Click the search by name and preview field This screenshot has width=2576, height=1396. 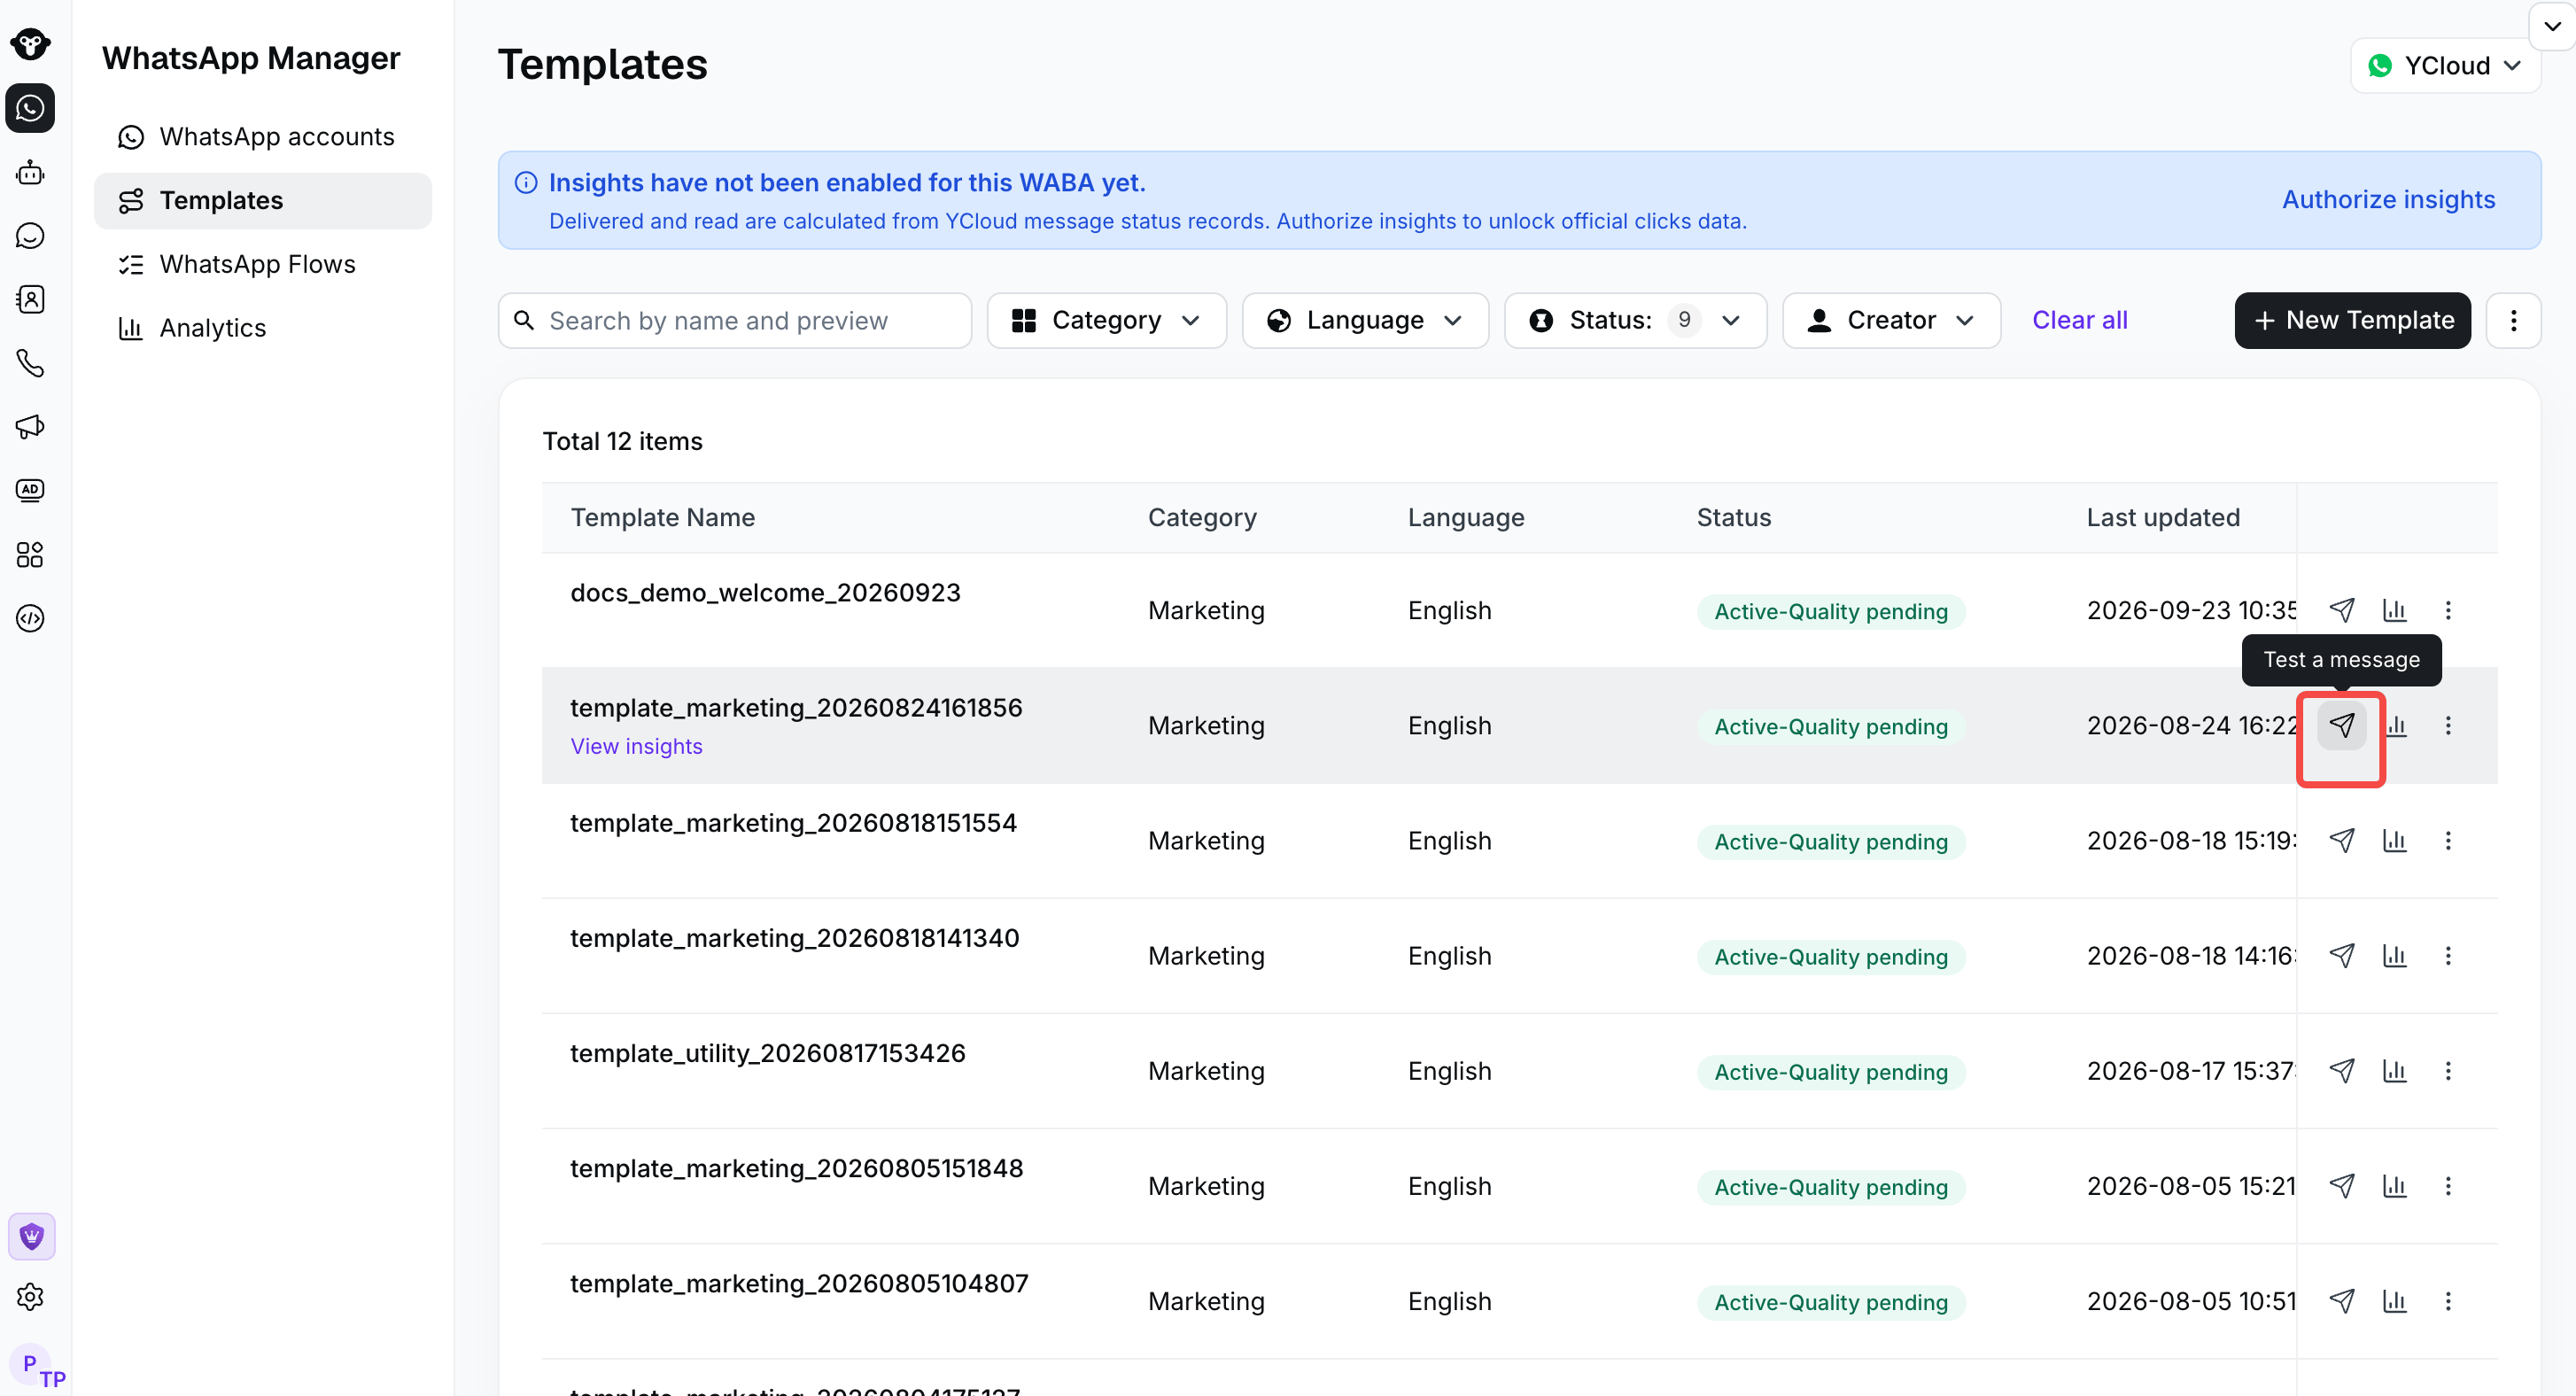point(734,320)
